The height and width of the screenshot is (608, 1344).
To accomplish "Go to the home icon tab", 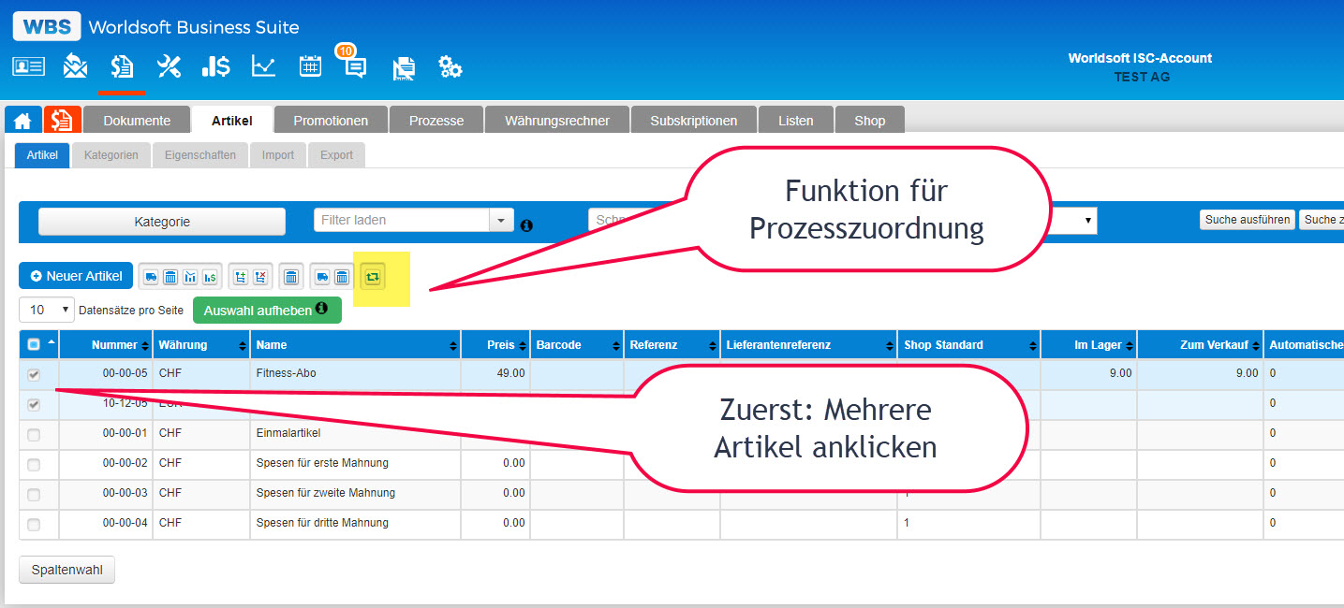I will click(x=22, y=121).
